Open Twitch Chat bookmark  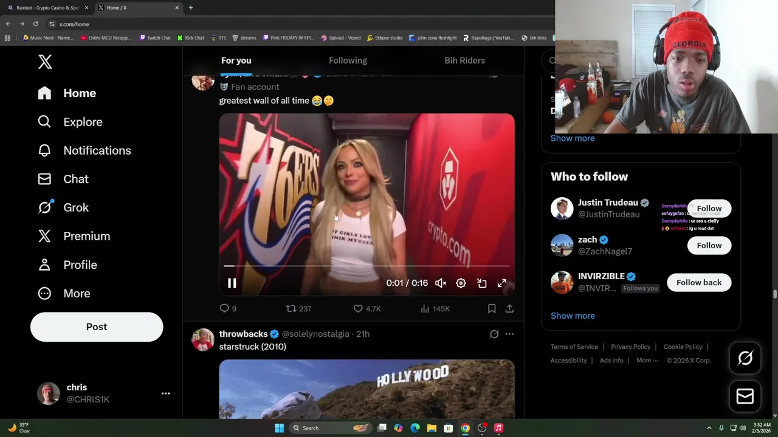(155, 38)
